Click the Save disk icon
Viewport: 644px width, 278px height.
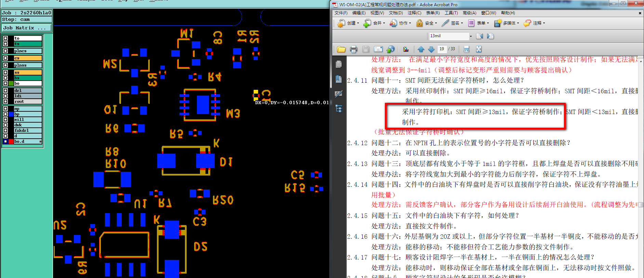click(366, 49)
